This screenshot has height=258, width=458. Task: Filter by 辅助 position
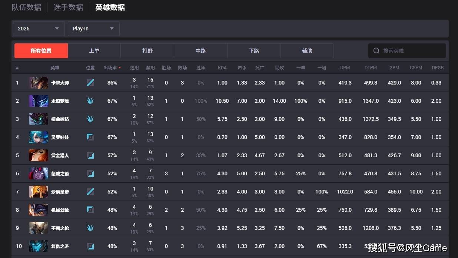point(307,51)
